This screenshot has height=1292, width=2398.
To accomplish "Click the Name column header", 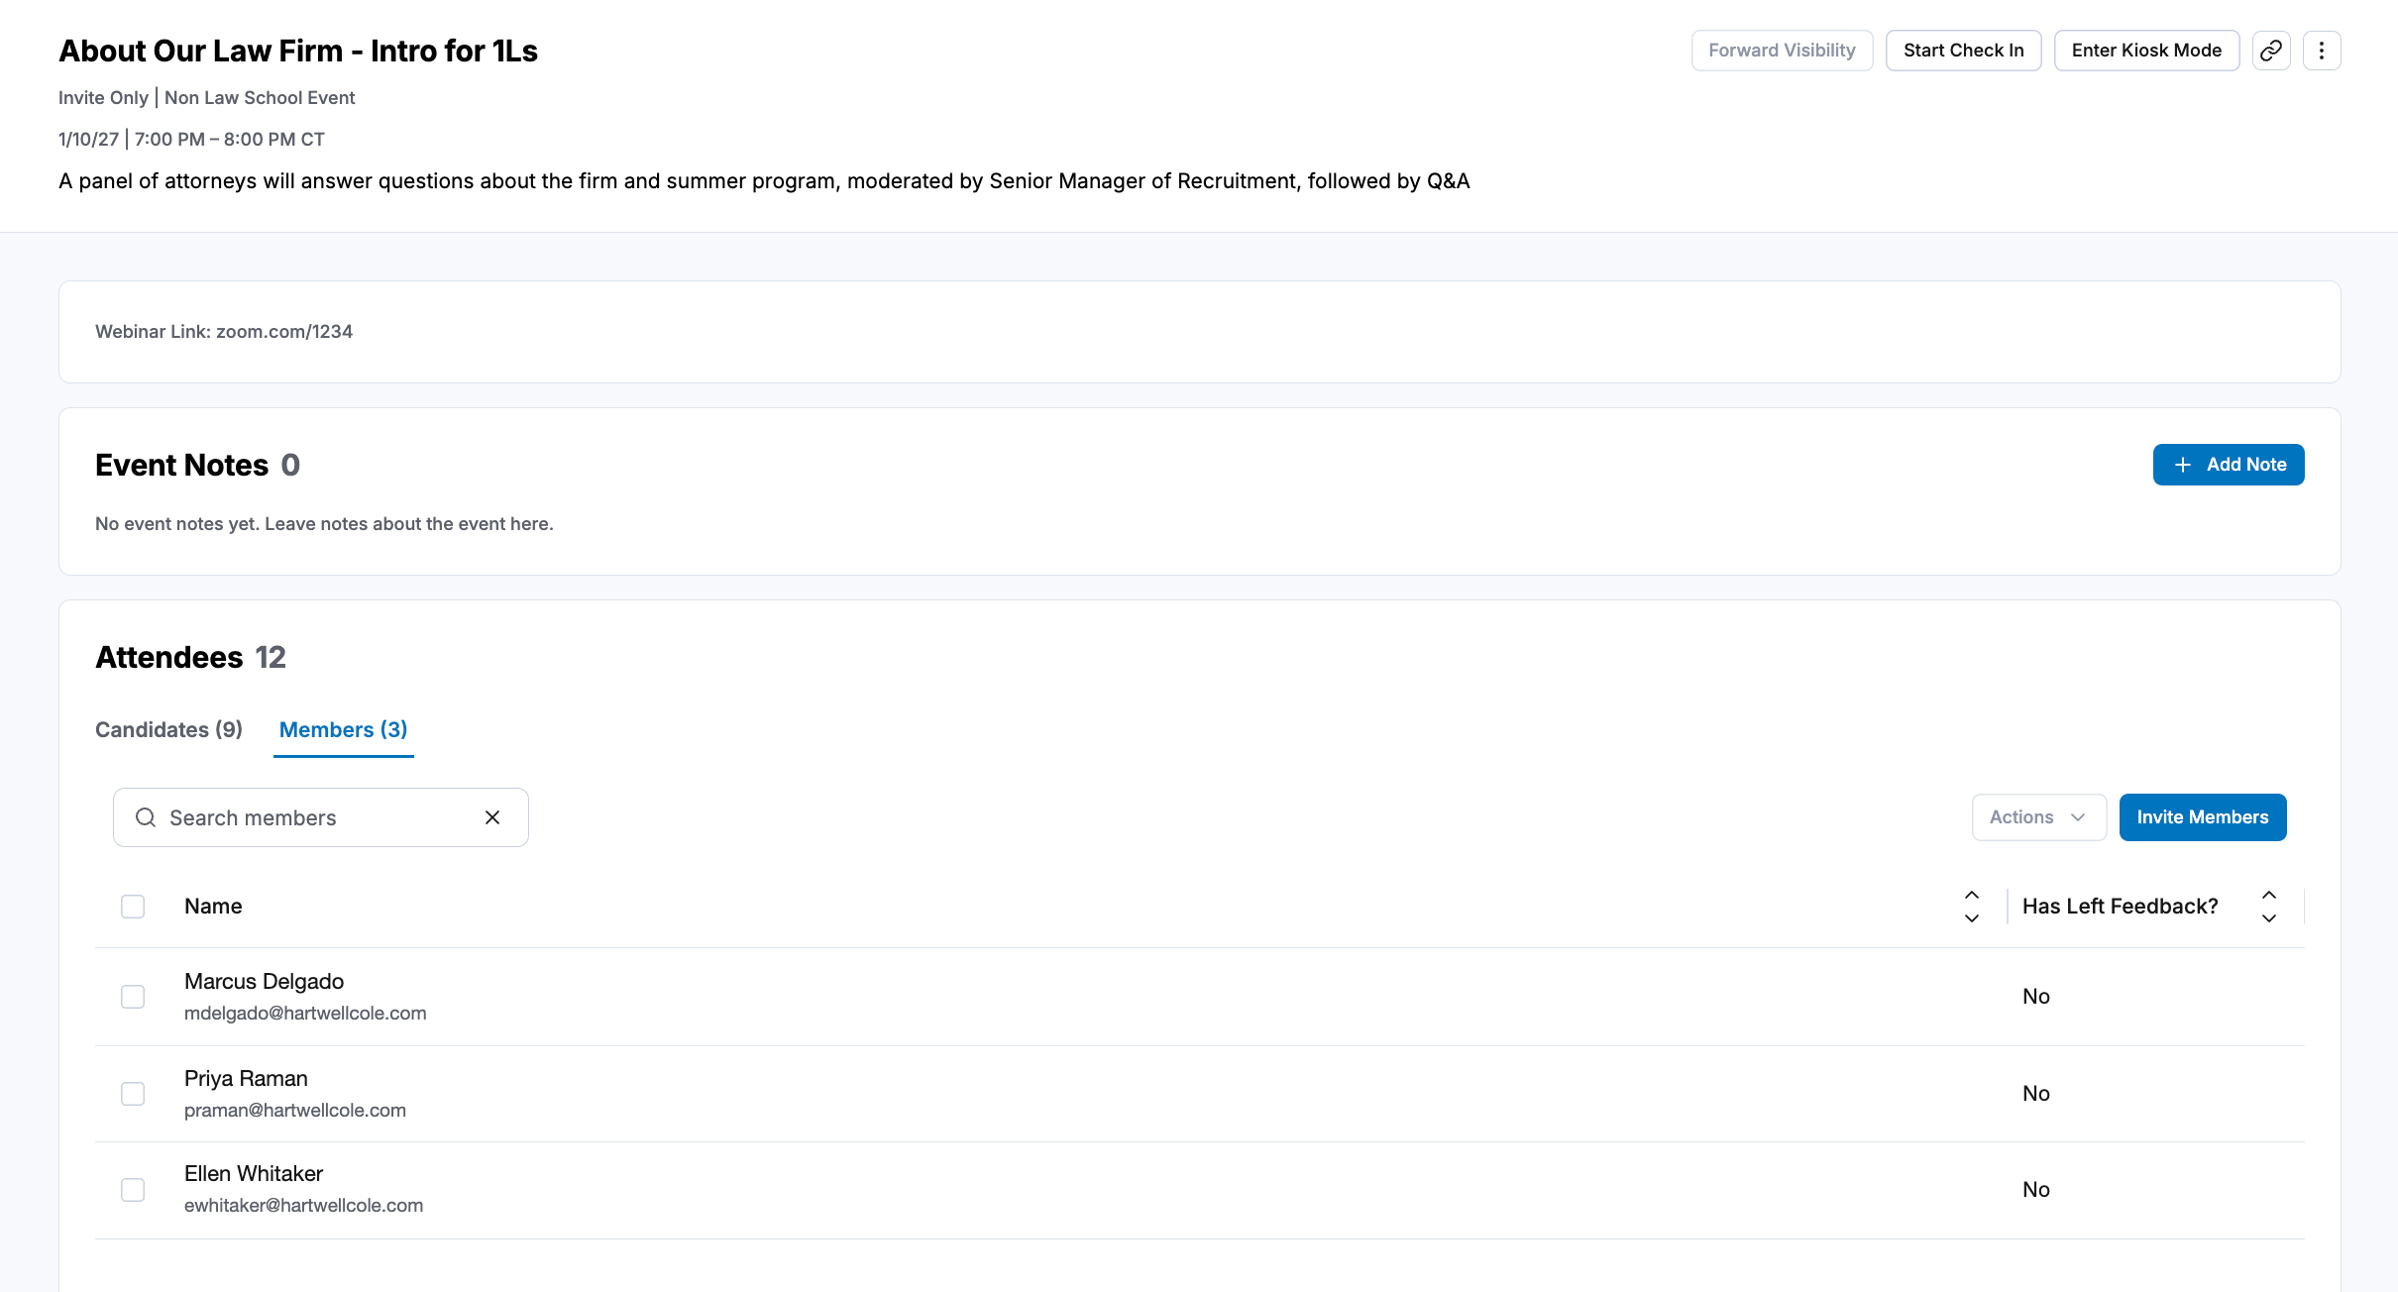I will [x=213, y=907].
